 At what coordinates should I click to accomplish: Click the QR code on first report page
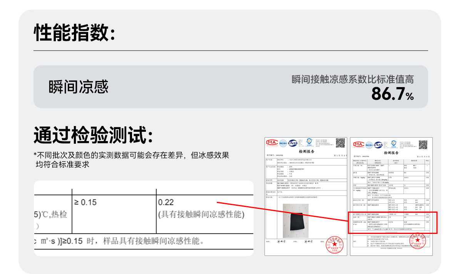(x=340, y=143)
